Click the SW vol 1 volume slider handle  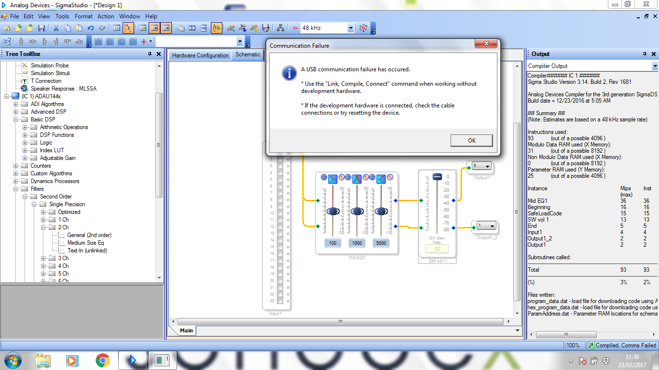point(437,177)
